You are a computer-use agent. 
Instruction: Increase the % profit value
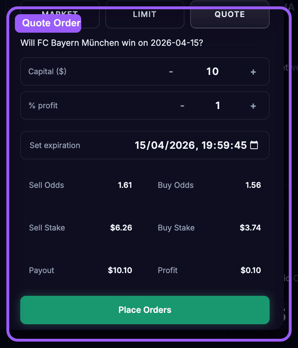point(253,105)
